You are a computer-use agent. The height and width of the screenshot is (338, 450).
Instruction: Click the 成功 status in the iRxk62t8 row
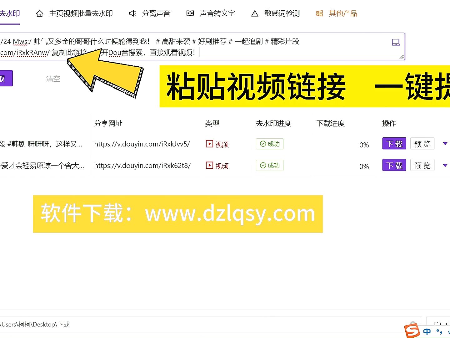270,165
